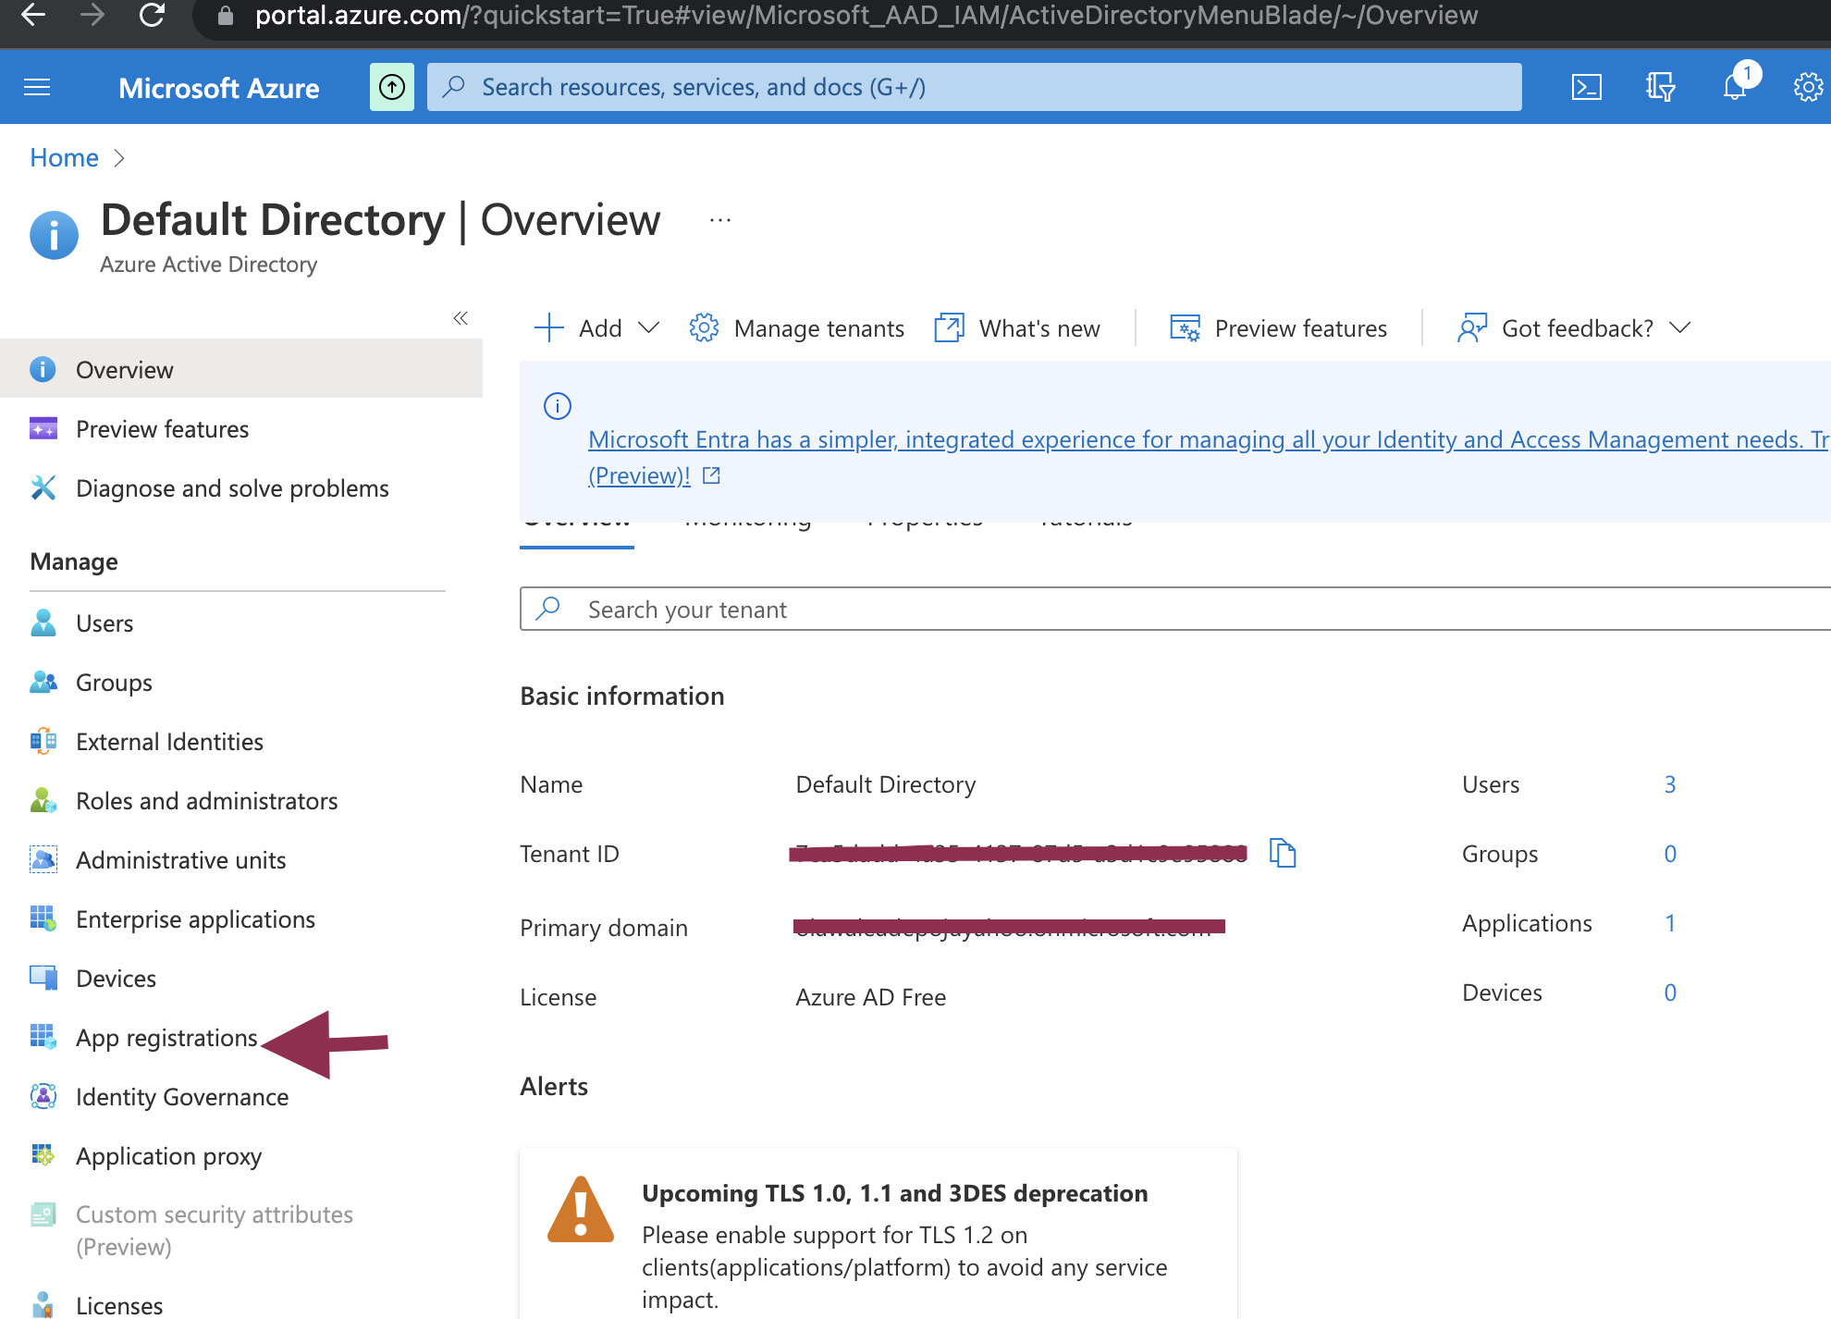View the 3 Users count link
Viewport: 1831px width, 1319px height.
(1670, 783)
